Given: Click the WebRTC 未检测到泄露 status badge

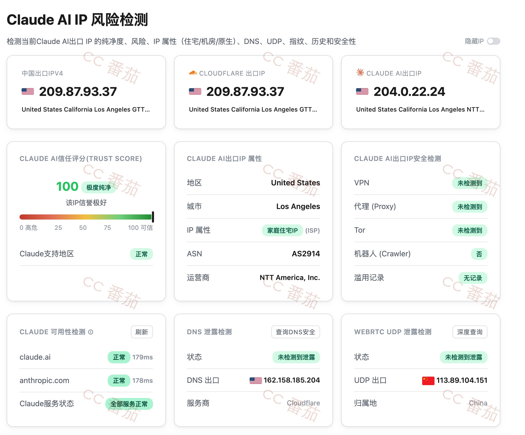Looking at the screenshot, I should [464, 357].
